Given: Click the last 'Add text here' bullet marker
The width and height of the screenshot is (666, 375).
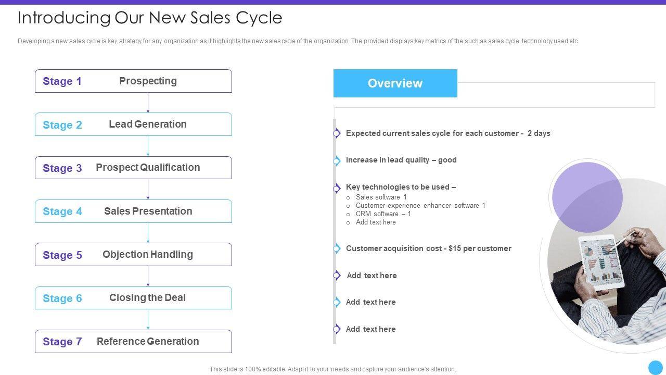Looking at the screenshot, I should point(337,329).
